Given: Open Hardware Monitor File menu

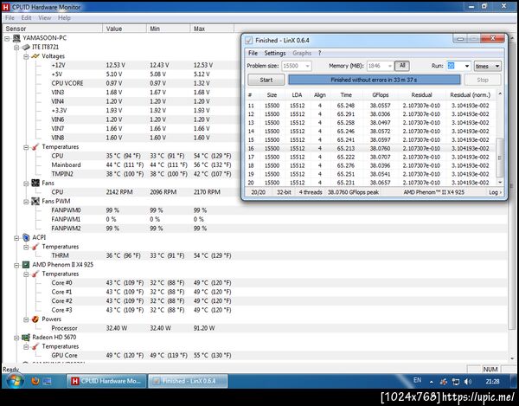Looking at the screenshot, I should pos(10,18).
